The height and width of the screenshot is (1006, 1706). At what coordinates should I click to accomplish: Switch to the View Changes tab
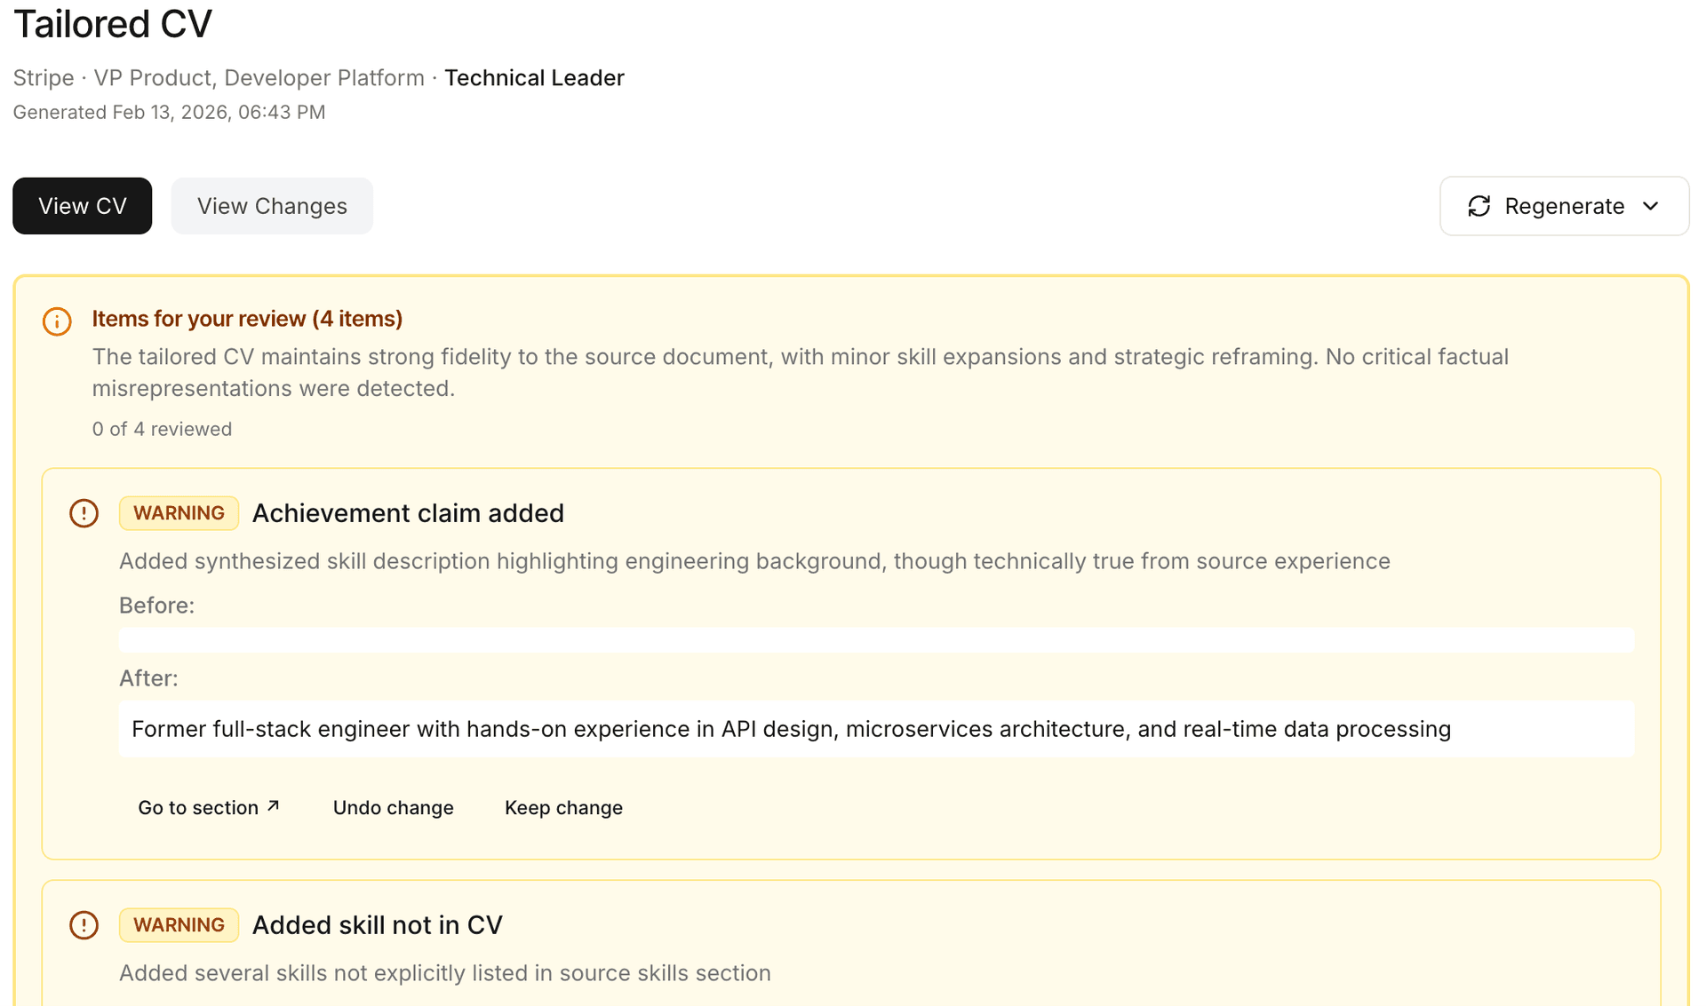(x=272, y=205)
